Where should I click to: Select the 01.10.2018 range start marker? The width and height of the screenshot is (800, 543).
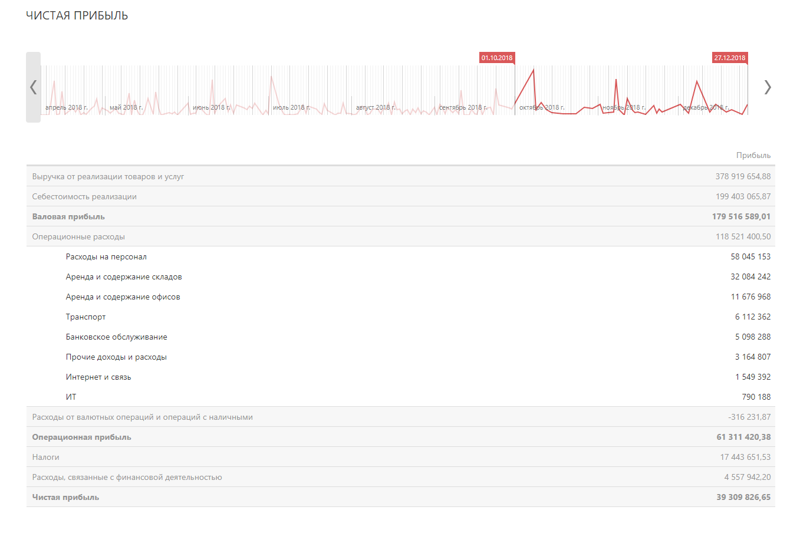click(x=496, y=58)
